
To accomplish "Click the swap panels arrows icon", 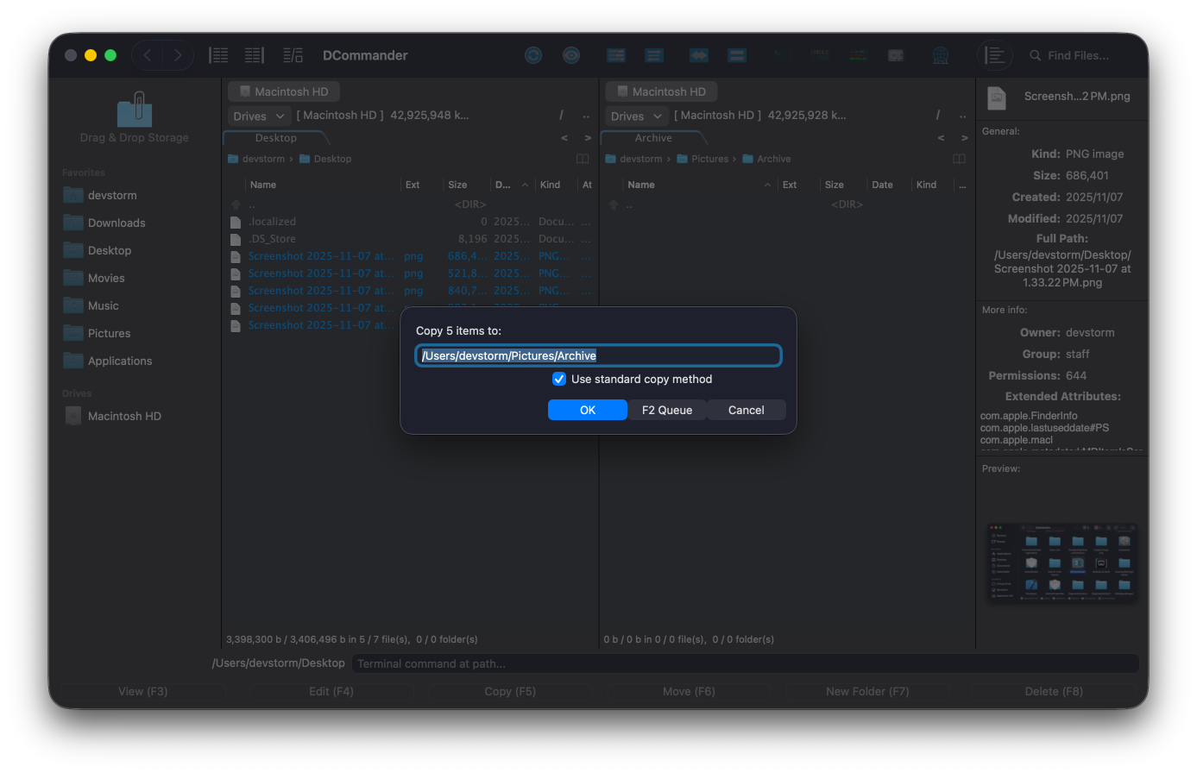I will tap(698, 54).
